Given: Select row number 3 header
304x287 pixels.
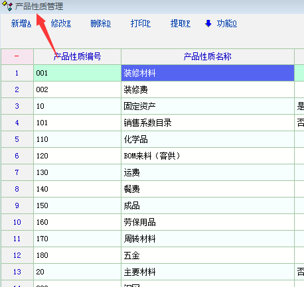Looking at the screenshot, I should point(17,106).
